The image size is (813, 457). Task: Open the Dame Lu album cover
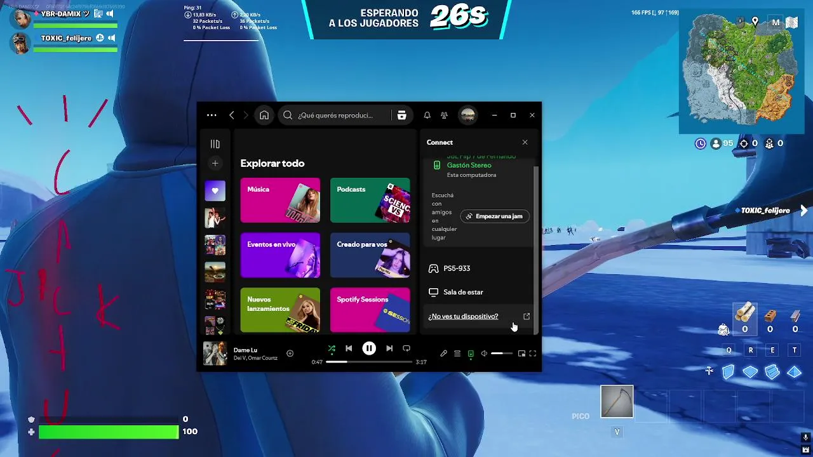coord(215,354)
